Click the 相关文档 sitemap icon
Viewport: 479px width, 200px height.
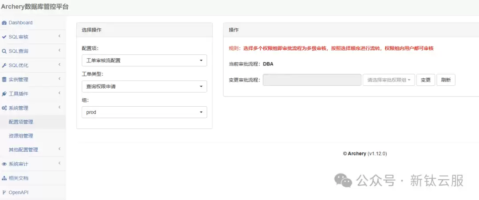click(4, 178)
